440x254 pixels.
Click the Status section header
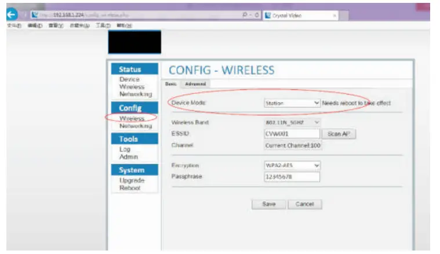pyautogui.click(x=134, y=69)
